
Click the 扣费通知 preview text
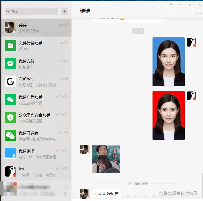coord(26,67)
